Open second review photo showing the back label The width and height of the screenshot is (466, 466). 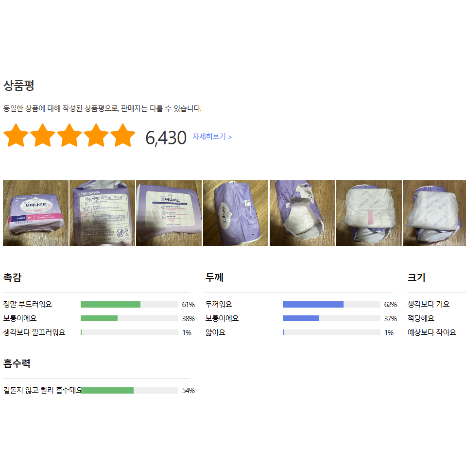point(102,213)
